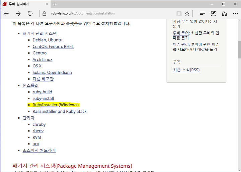Click the vertical scrollbar thumb
Screen dimensions: 241x172
tap(239, 49)
